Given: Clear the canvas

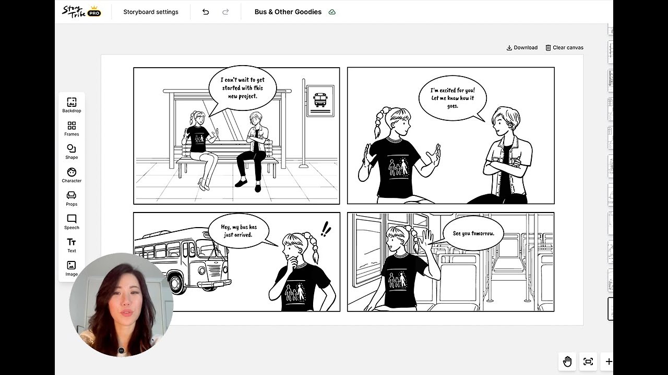Looking at the screenshot, I should click(x=564, y=47).
